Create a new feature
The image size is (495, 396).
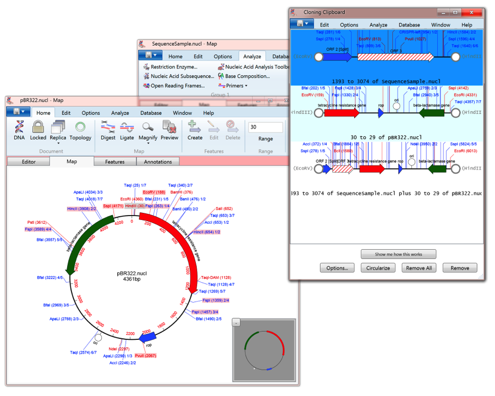point(195,130)
